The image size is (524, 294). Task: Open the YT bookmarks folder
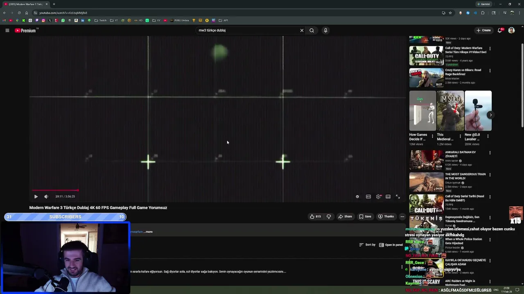coord(114,20)
